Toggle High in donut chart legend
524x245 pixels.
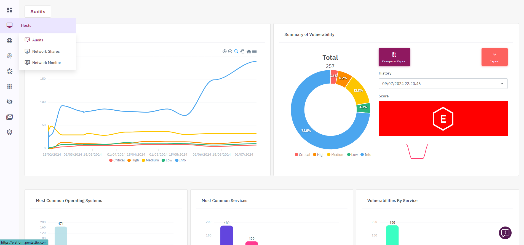(319, 155)
